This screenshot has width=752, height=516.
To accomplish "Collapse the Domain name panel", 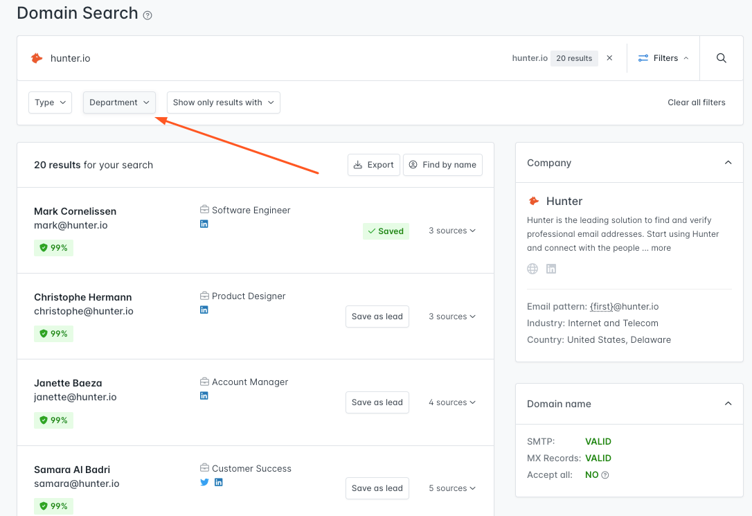I will point(728,404).
